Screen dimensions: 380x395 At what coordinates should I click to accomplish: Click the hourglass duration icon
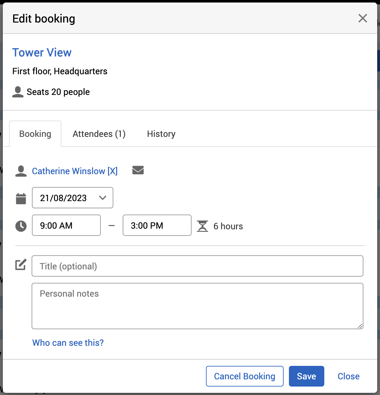pos(203,226)
